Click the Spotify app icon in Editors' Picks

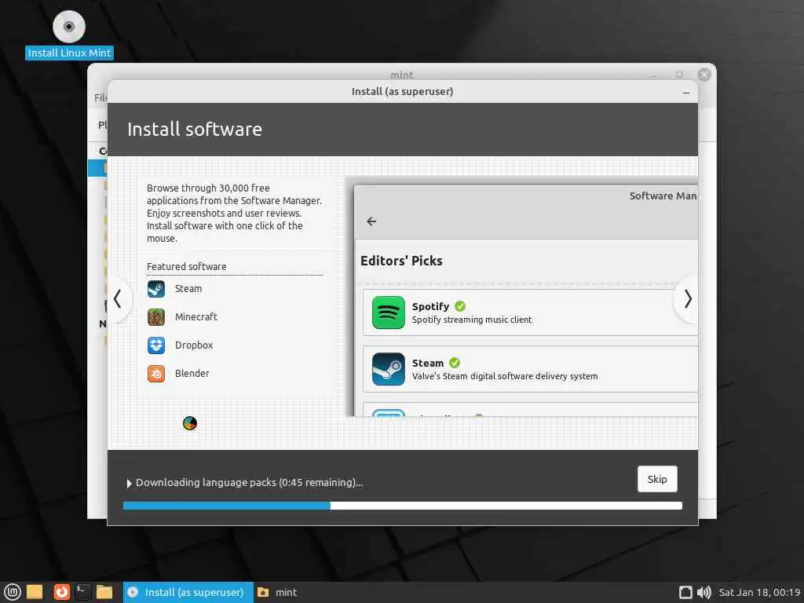tap(388, 312)
